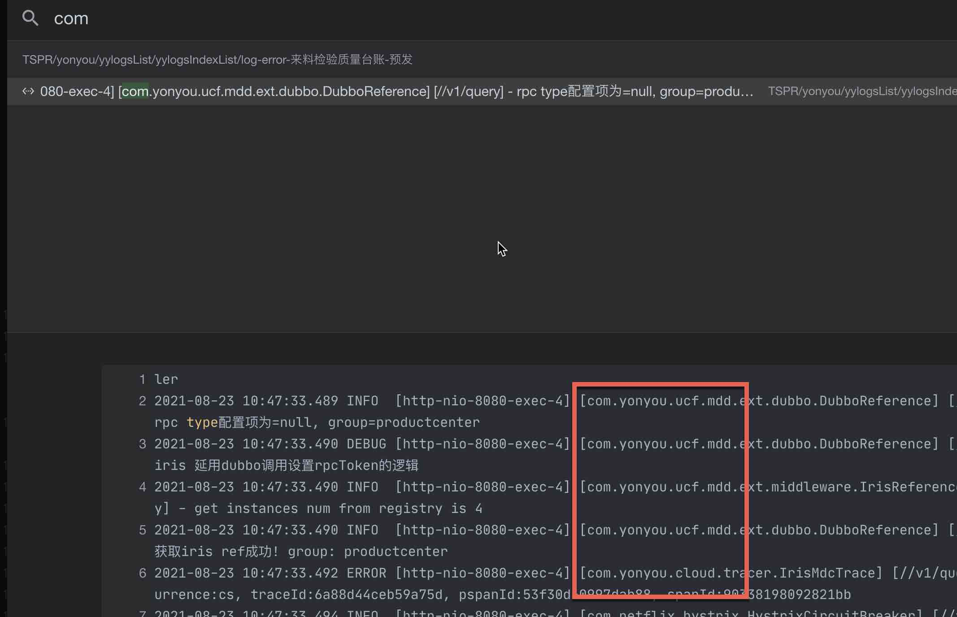957x617 pixels.
Task: Click the yellow 'type' keyword in preview
Action: [202, 422]
